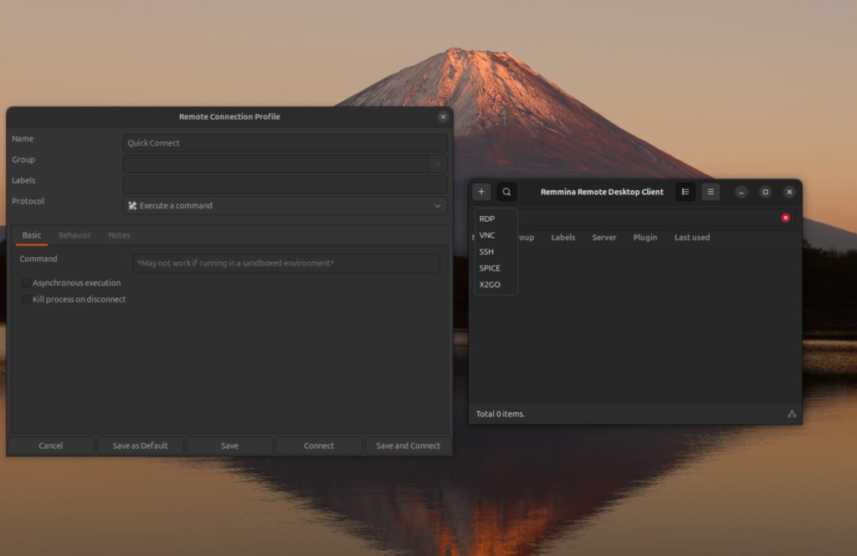
Task: Focus the Command input field
Action: (x=286, y=263)
